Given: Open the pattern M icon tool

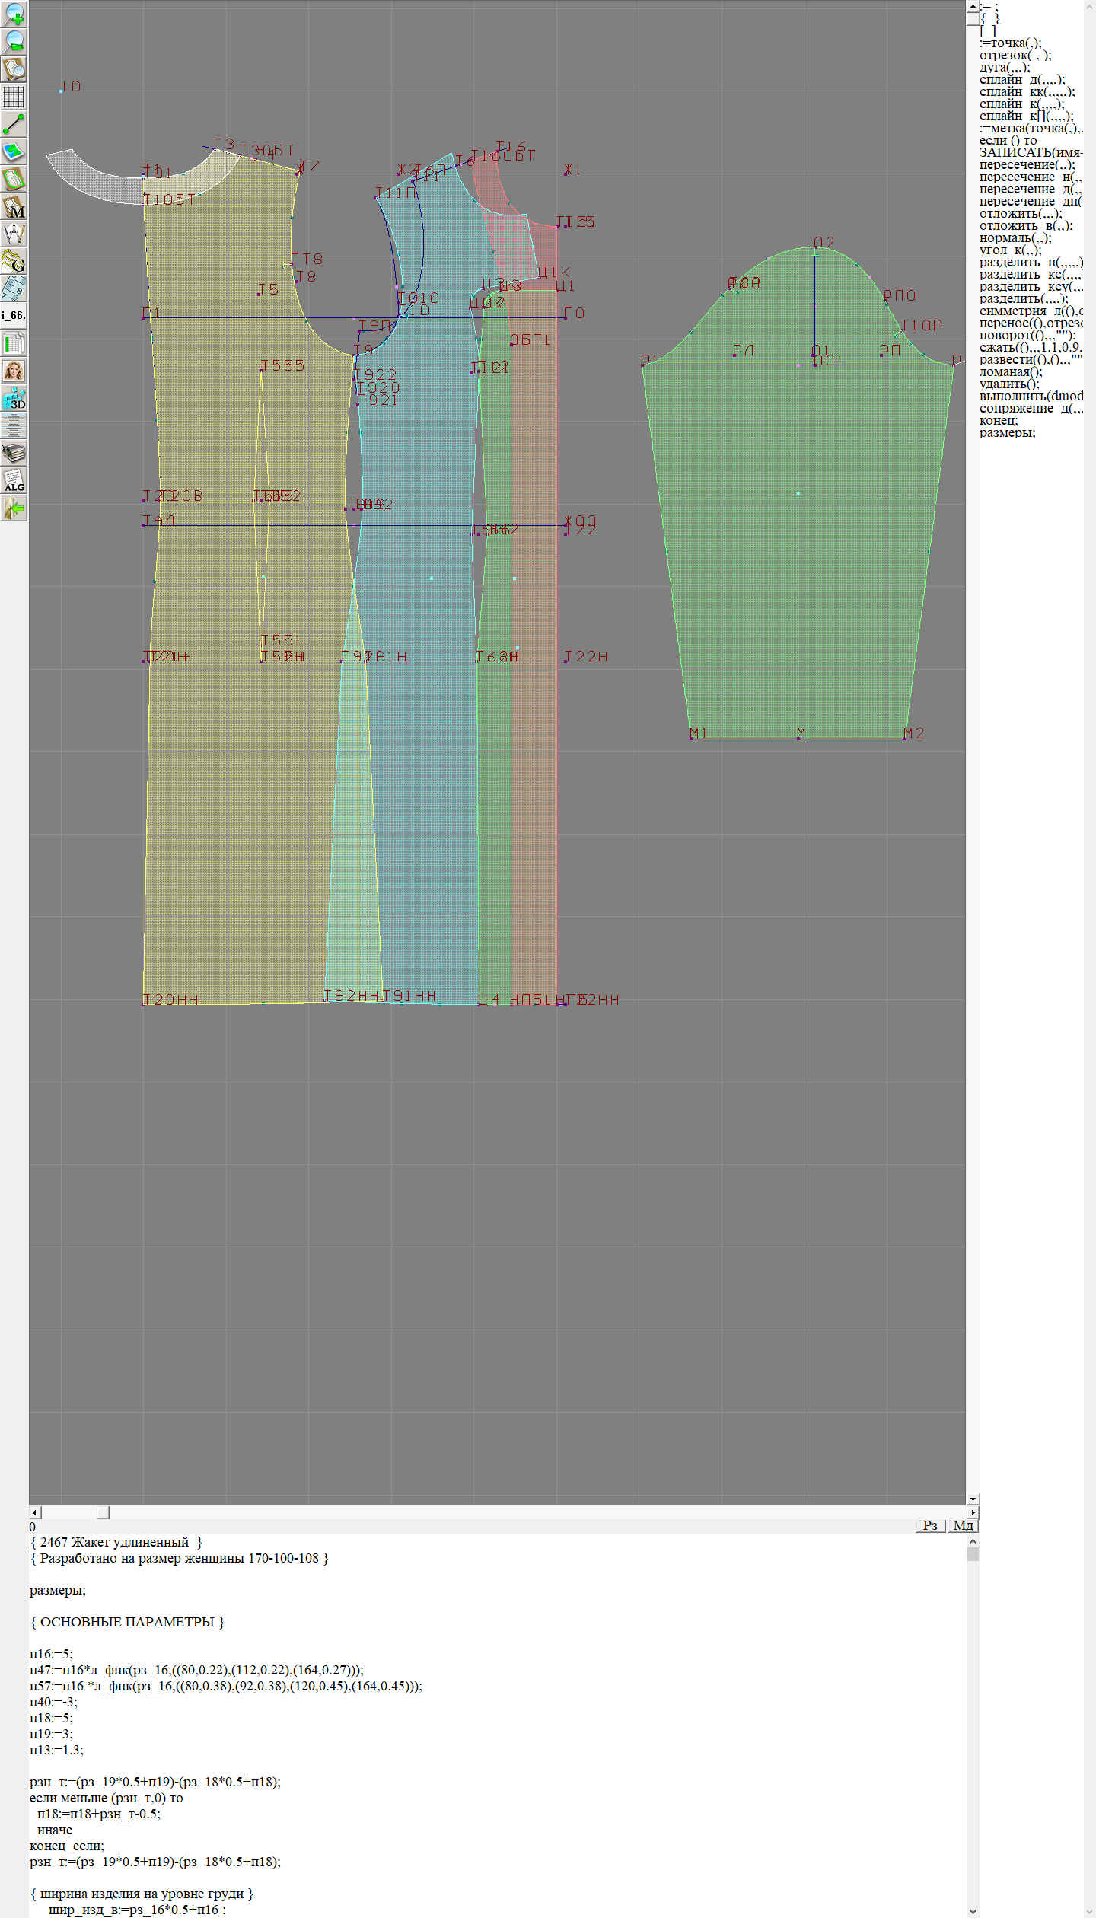Looking at the screenshot, I should click(x=14, y=206).
